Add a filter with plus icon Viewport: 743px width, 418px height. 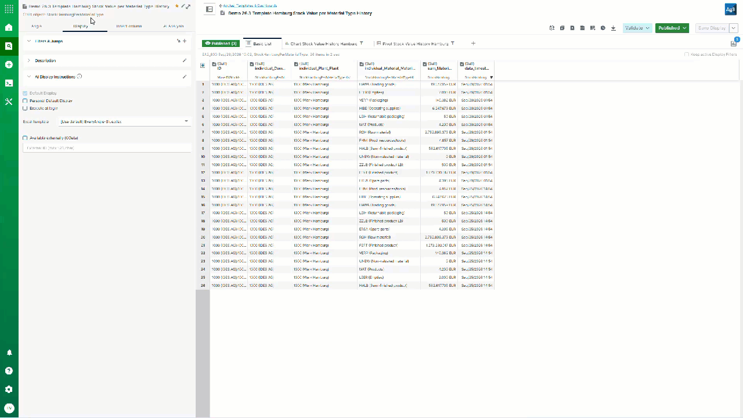point(185,41)
